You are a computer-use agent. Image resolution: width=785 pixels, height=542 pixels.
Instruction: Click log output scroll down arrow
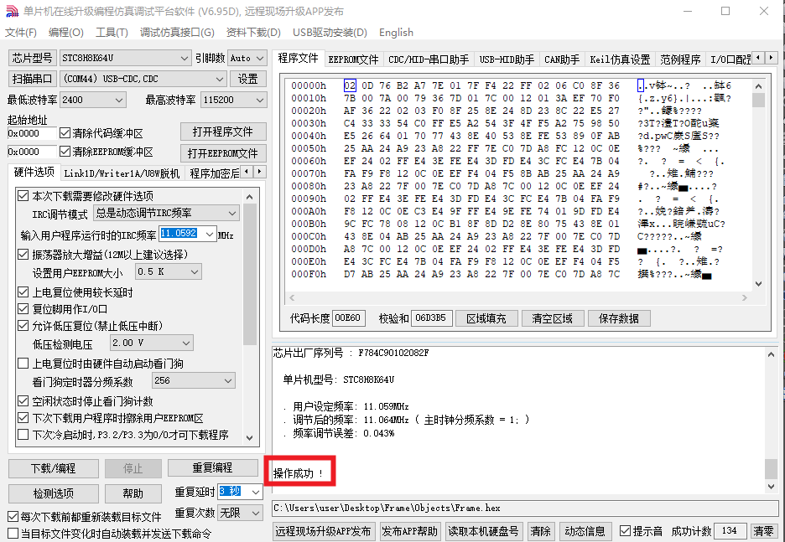click(771, 487)
